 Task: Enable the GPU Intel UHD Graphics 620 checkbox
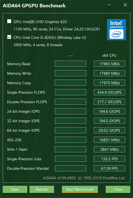point(9,21)
